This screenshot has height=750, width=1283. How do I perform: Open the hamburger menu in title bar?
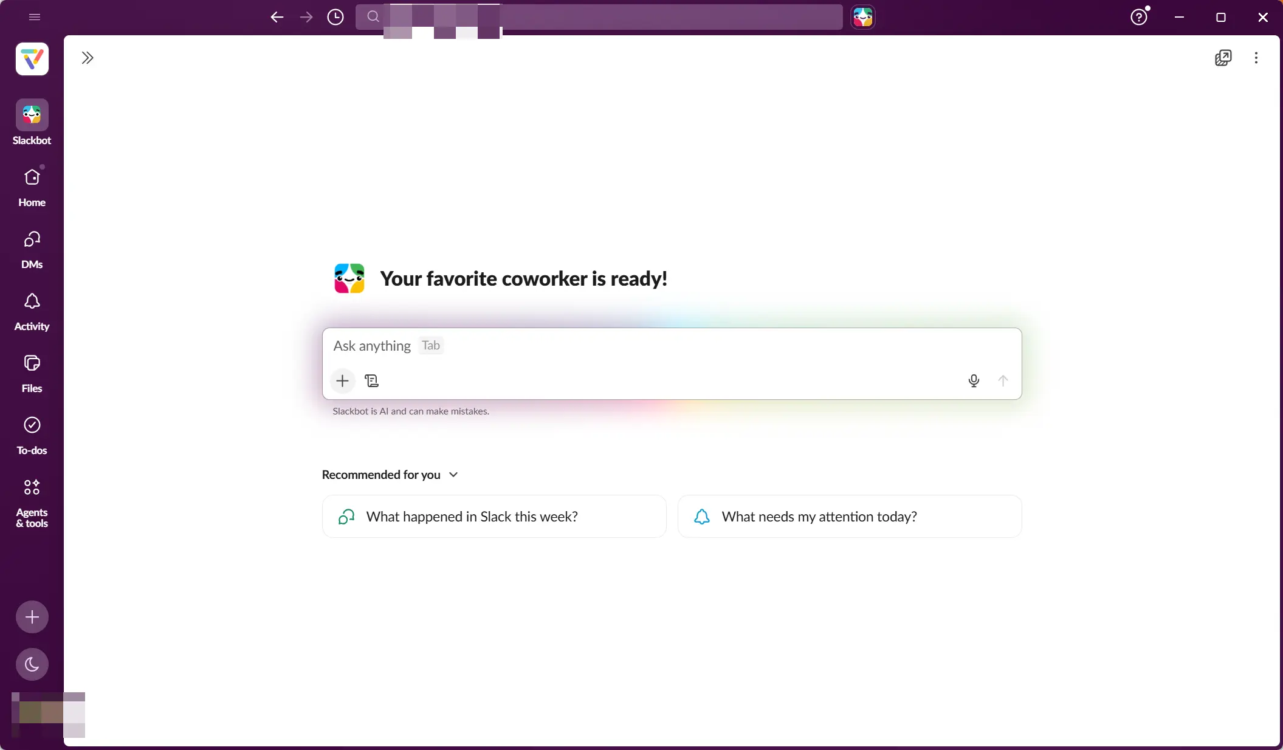point(35,17)
